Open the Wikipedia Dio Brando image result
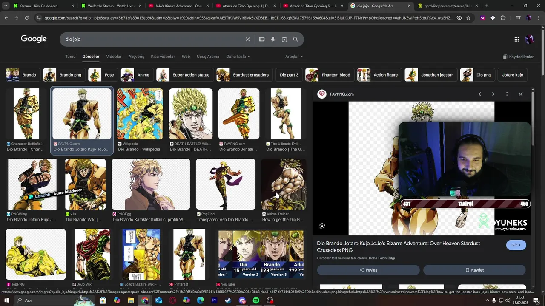This screenshot has width=545, height=306. click(140, 114)
